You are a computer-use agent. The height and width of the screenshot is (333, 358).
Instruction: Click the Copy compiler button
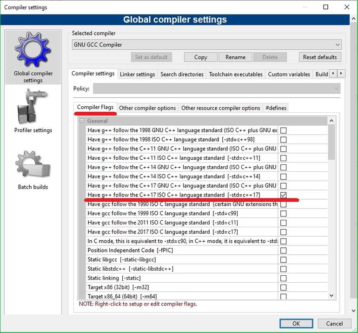tap(201, 57)
